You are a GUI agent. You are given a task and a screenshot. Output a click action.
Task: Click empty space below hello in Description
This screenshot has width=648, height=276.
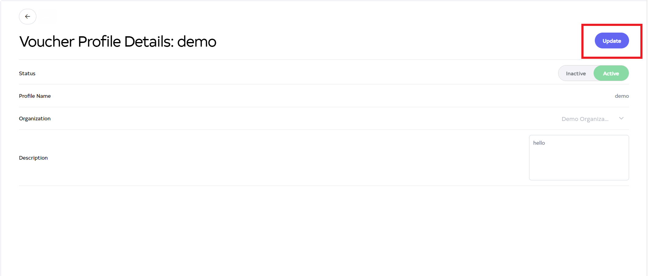579,165
